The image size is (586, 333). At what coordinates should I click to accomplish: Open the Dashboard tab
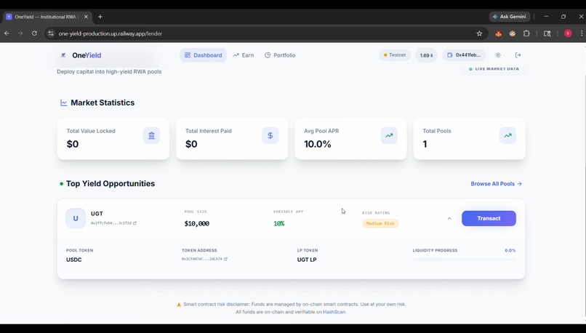tap(204, 55)
